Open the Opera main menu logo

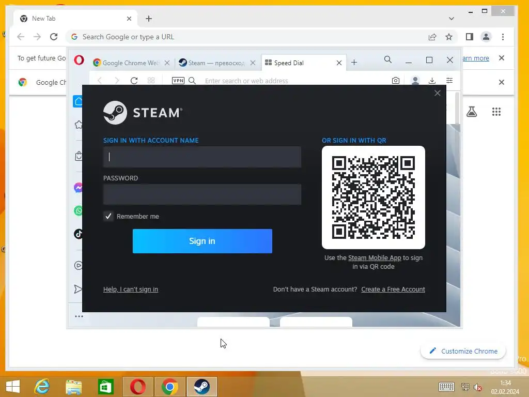(79, 60)
